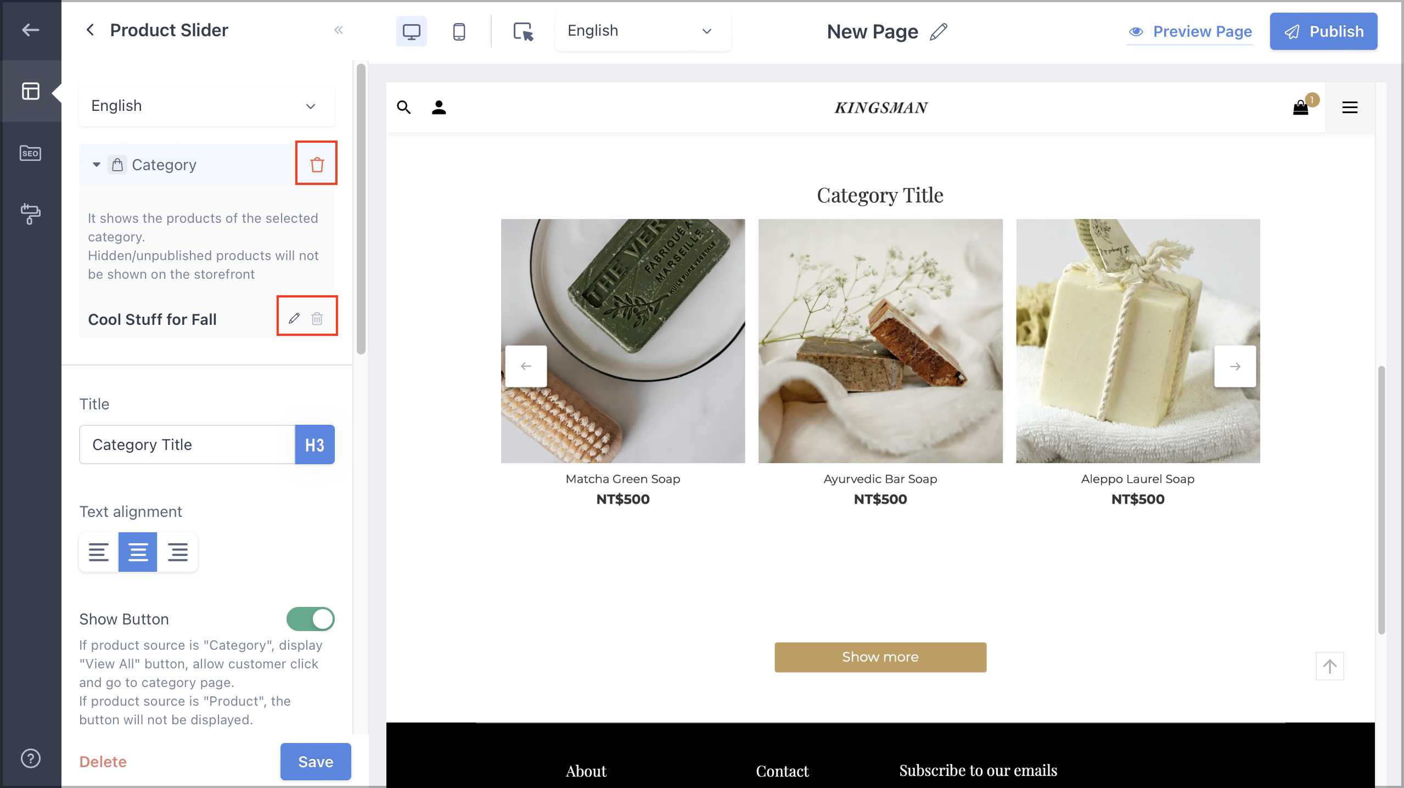Edit the Cool Stuff for Fall category
The height and width of the screenshot is (788, 1404).
(294, 318)
